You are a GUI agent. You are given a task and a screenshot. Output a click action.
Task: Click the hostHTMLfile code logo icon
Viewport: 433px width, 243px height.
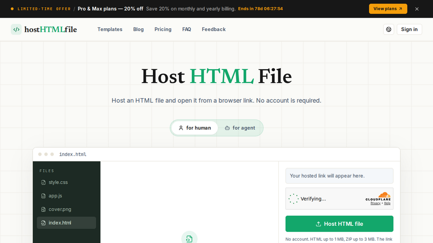pos(16,30)
